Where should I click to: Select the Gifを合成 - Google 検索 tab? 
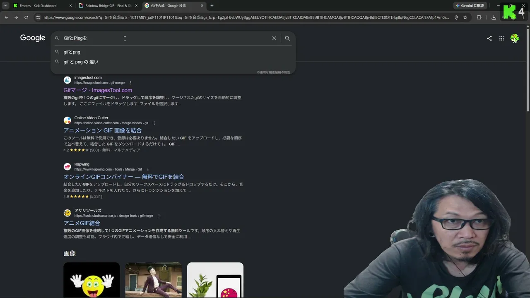[x=174, y=6]
